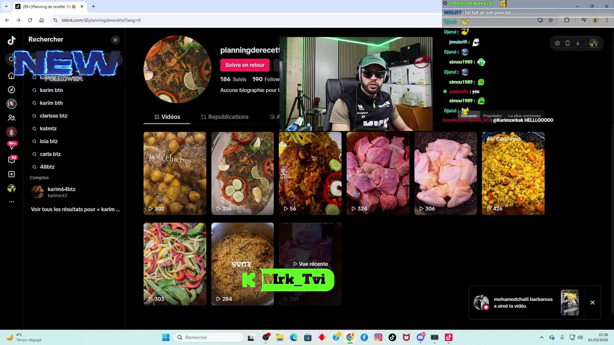614x345 pixels.
Task: Open the Friends icon in the sidebar
Action: pyautogui.click(x=12, y=117)
